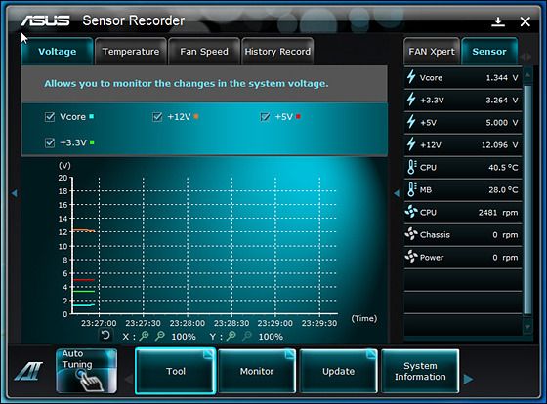Click the +3.3V 3.264 V value
This screenshot has height=404, width=547.
[x=502, y=101]
